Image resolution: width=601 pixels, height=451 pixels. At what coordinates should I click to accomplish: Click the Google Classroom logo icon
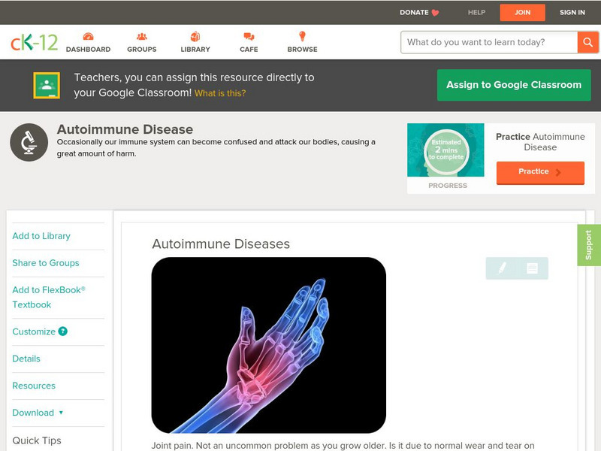[x=47, y=85]
